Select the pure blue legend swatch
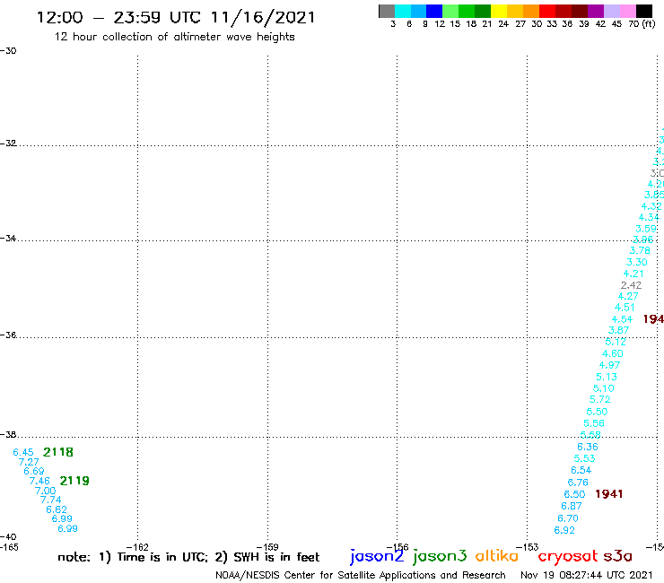The height and width of the screenshot is (583, 664). (434, 11)
